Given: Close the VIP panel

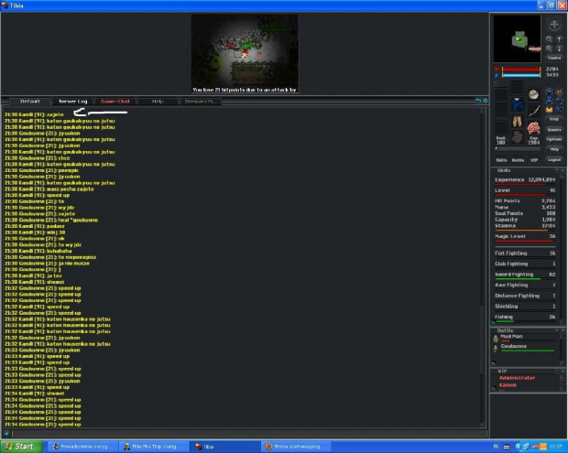Looking at the screenshot, I should [x=563, y=371].
